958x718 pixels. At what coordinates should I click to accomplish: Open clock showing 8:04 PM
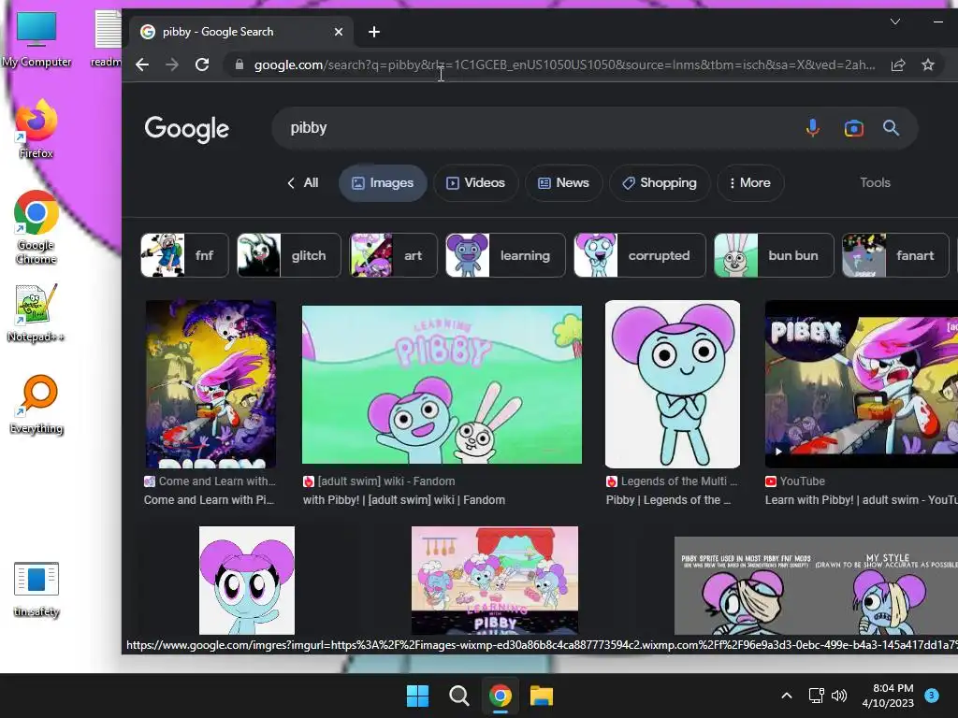(x=888, y=696)
